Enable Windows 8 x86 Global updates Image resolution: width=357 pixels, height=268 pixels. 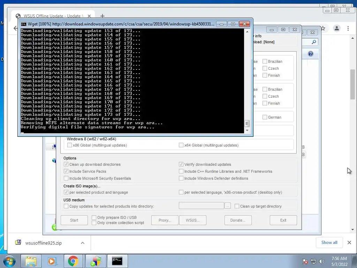[x=69, y=145]
